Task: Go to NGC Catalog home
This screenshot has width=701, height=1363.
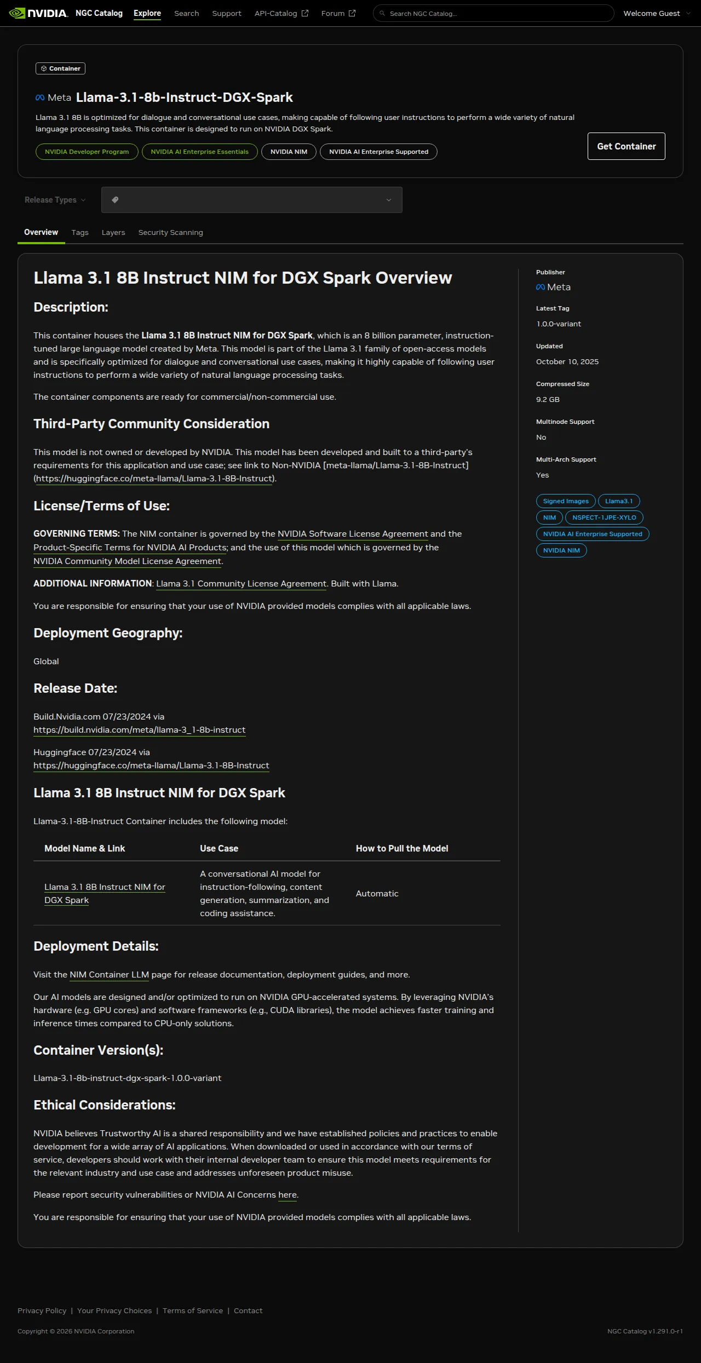Action: click(99, 13)
